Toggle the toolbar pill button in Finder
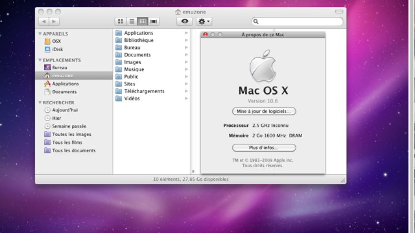415x233 pixels. [339, 11]
